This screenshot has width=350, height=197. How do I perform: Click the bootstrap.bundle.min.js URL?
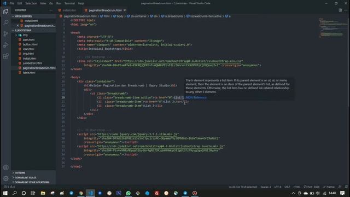[x=161, y=146]
